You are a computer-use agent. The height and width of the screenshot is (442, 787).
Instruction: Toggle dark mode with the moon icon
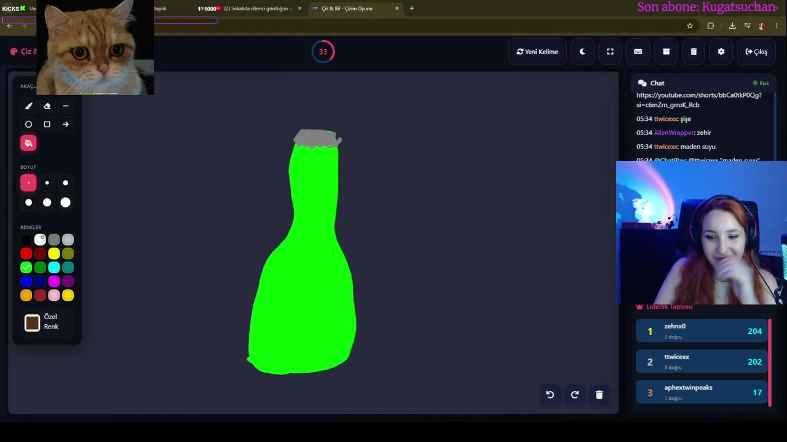point(582,52)
